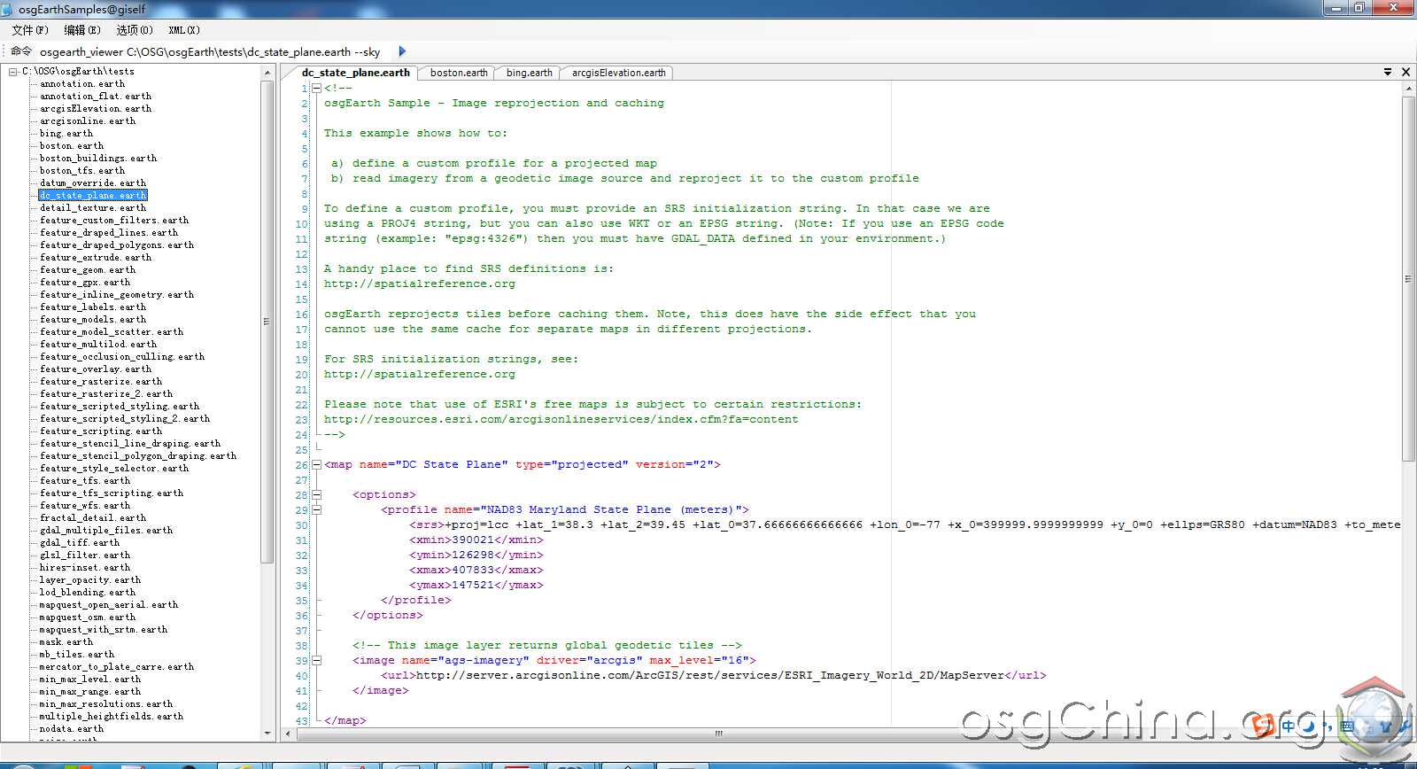Viewport: 1417px width, 769px height.
Task: Select mb_tiles.earth in the tree
Action: (76, 654)
